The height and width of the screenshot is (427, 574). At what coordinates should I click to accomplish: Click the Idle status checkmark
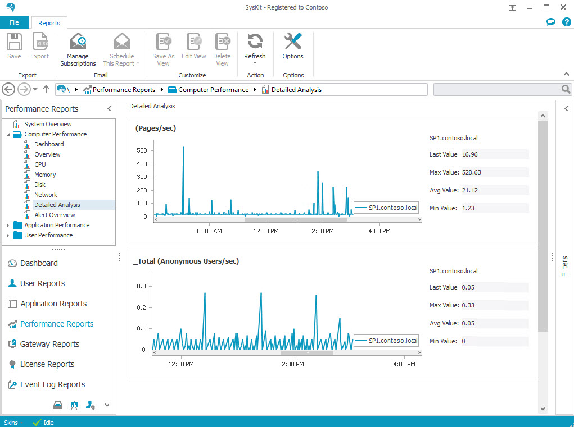37,423
